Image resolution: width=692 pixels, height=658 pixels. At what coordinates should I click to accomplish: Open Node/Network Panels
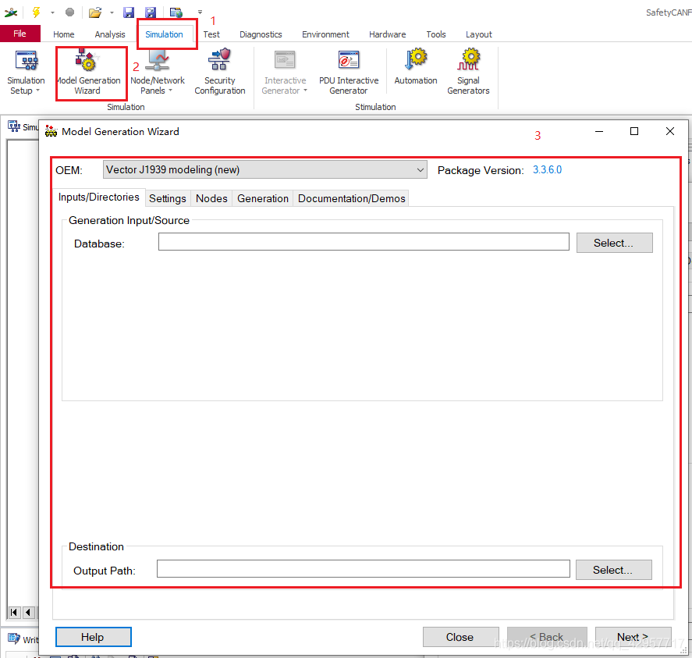[157, 72]
